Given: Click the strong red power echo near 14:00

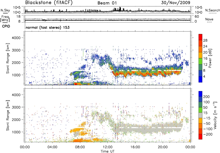Looking at the screenshot, I should pos(122,74).
